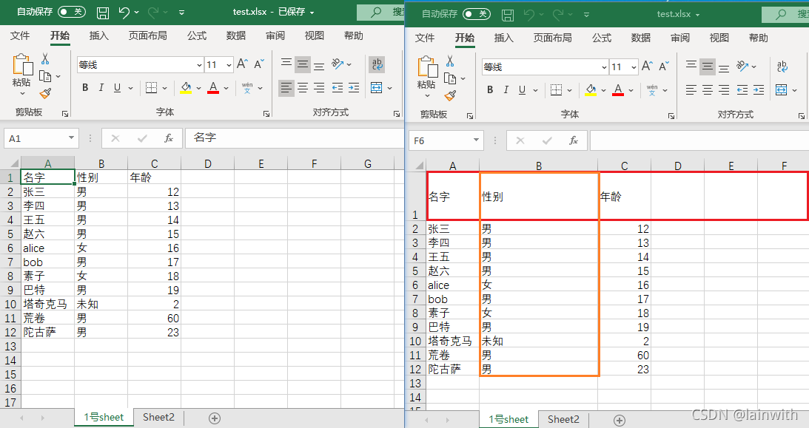Click Borders icon in left window
This screenshot has width=809, height=428.
[x=151, y=87]
